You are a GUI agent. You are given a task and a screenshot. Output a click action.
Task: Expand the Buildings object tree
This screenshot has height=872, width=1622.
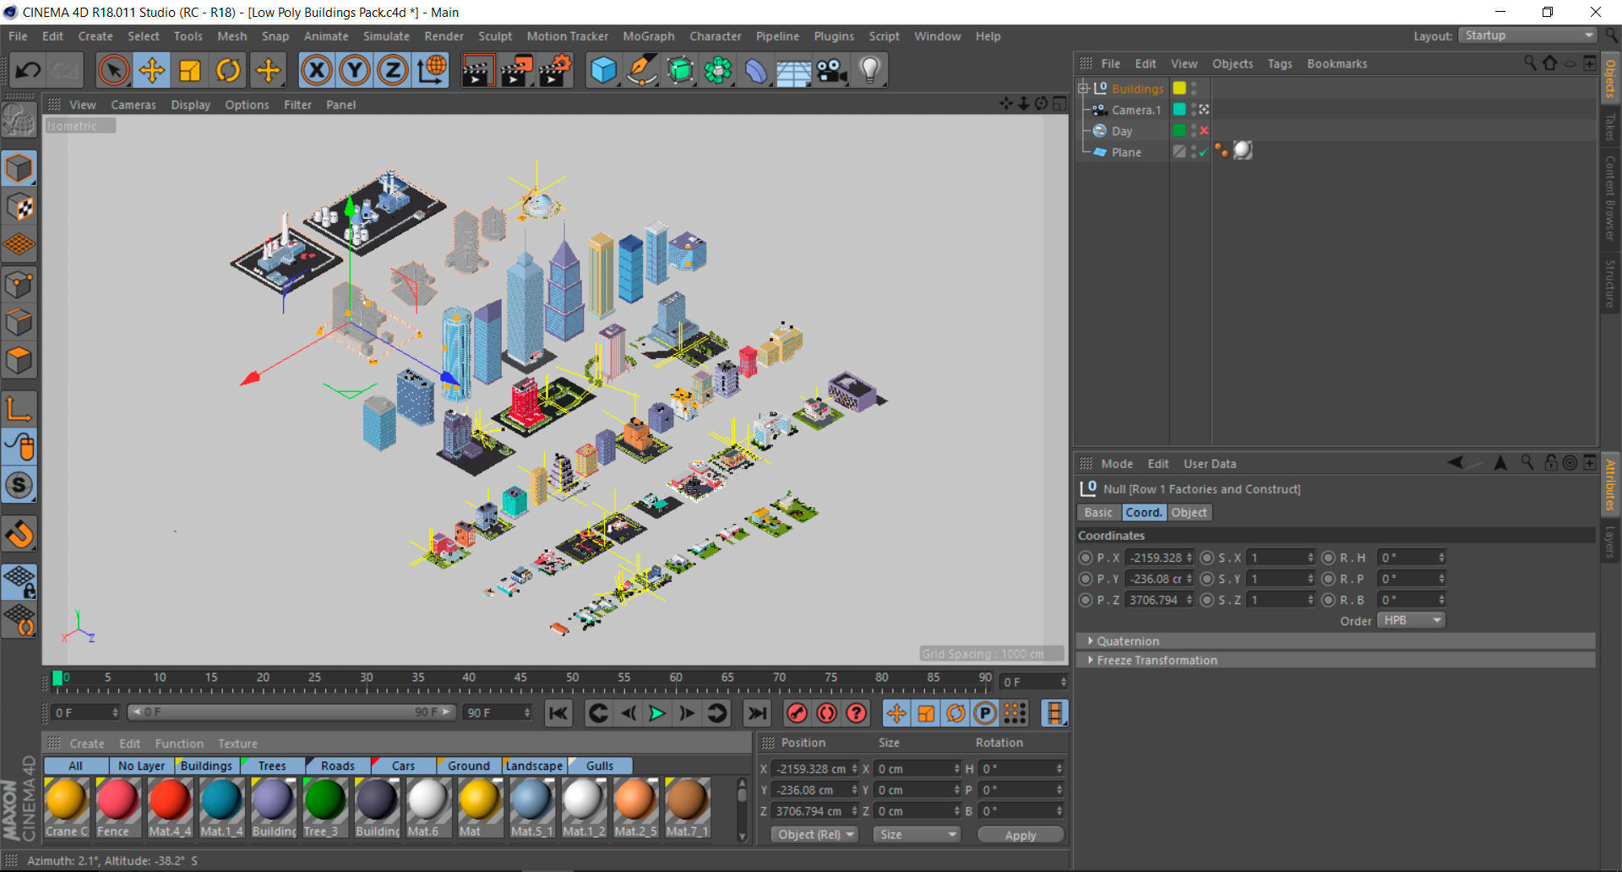click(1083, 89)
